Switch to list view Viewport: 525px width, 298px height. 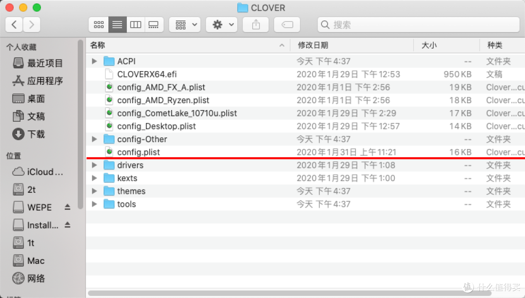point(117,24)
